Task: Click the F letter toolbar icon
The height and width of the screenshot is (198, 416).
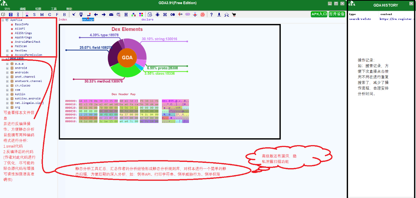Action: point(57,15)
